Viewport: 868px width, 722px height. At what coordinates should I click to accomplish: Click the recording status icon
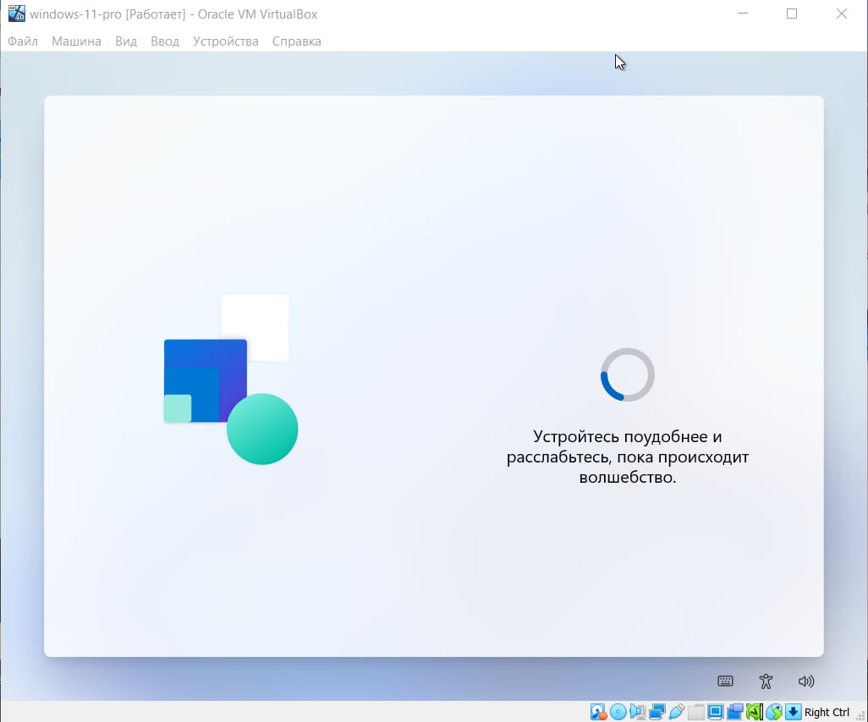[x=734, y=712]
